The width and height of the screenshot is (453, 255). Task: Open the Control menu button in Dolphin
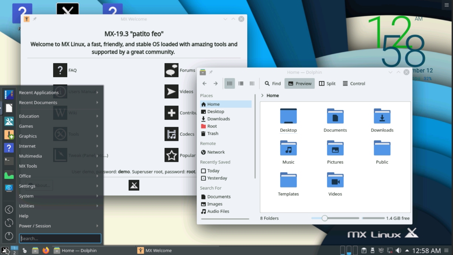(354, 83)
